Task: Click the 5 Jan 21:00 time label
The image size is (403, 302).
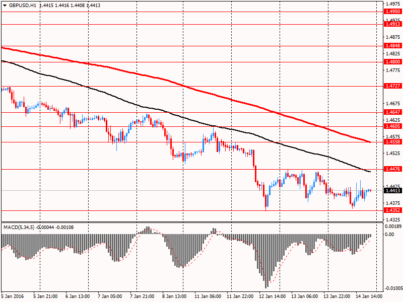Action: pyautogui.click(x=45, y=296)
